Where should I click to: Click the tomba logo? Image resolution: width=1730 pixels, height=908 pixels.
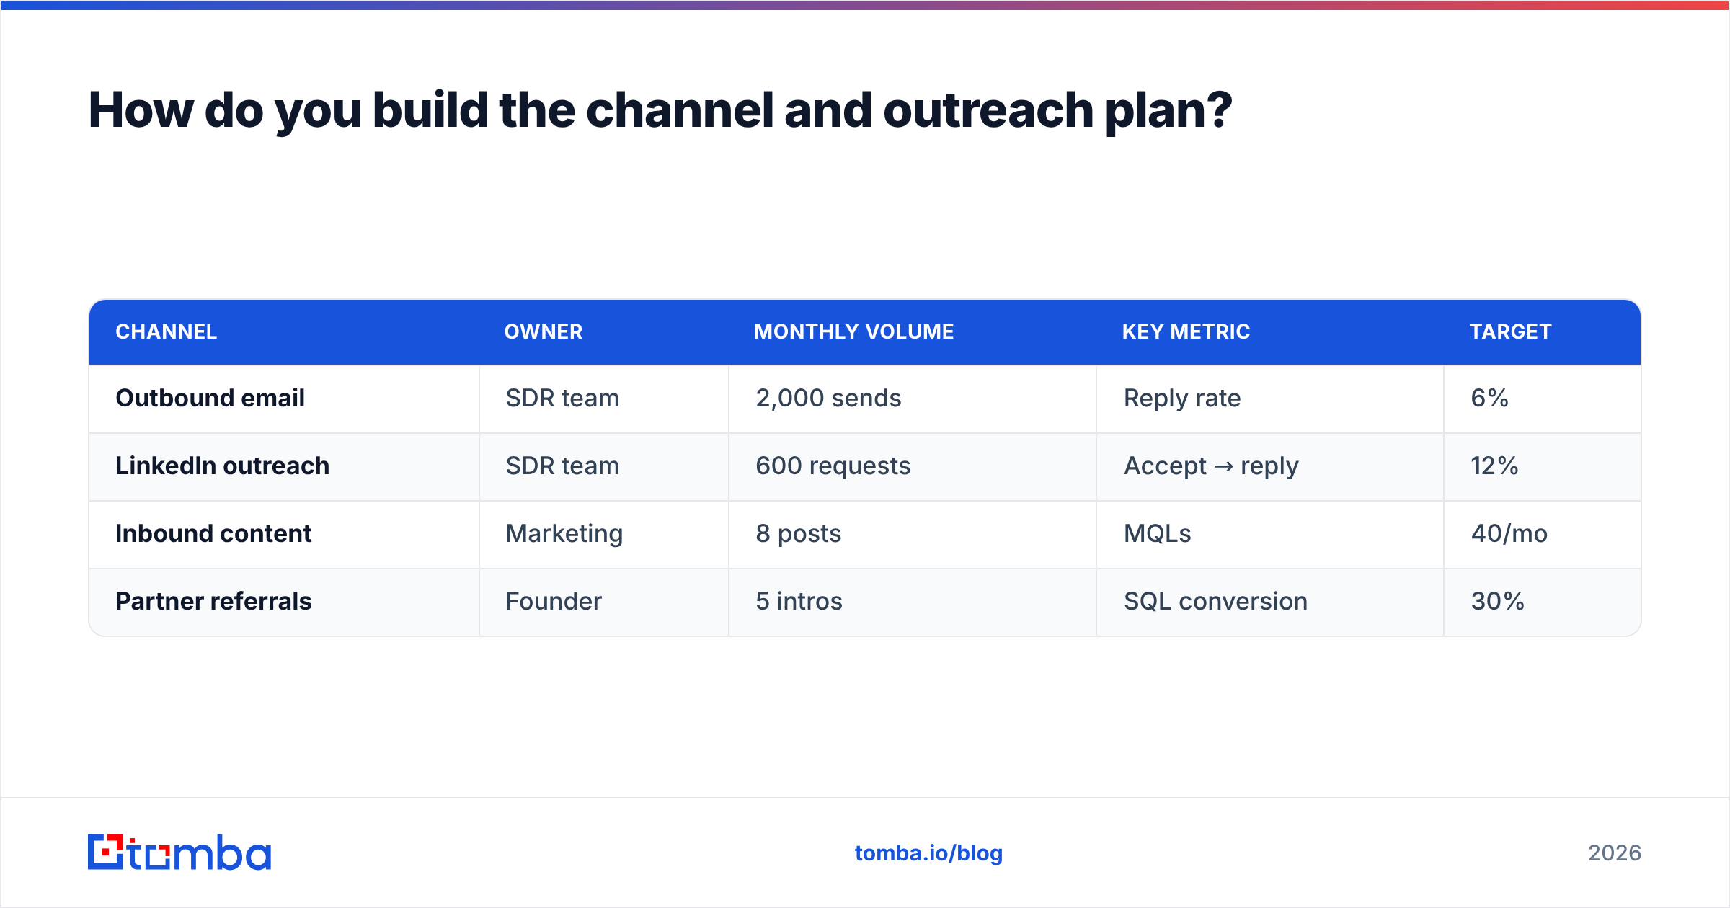pos(179,853)
